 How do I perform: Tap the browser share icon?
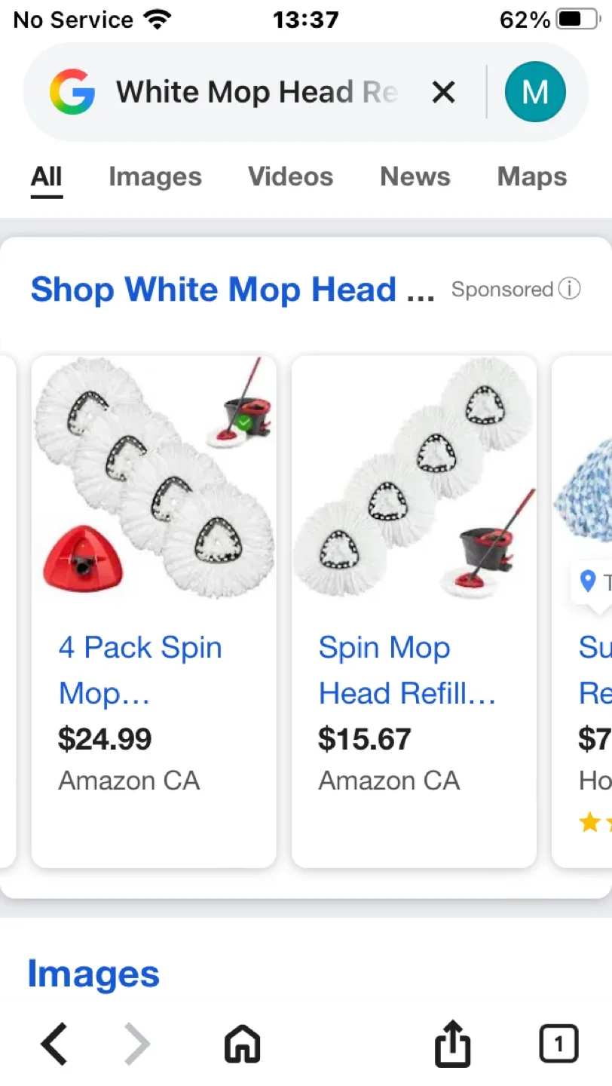point(452,1044)
